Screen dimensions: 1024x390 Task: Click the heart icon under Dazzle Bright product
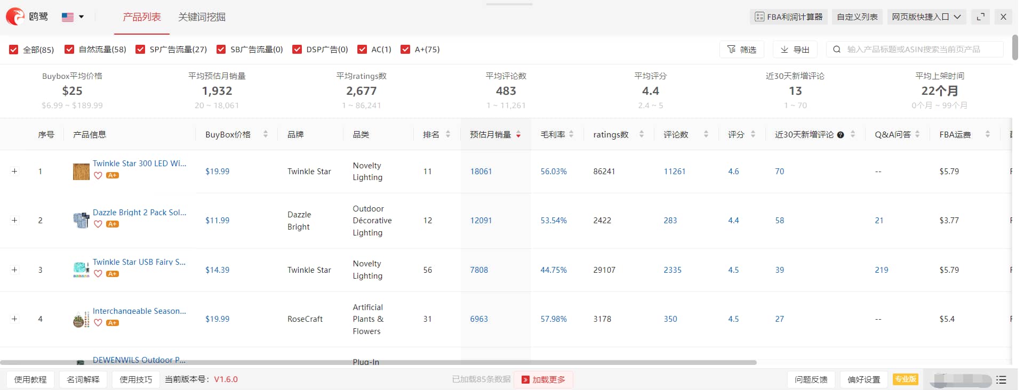(98, 224)
